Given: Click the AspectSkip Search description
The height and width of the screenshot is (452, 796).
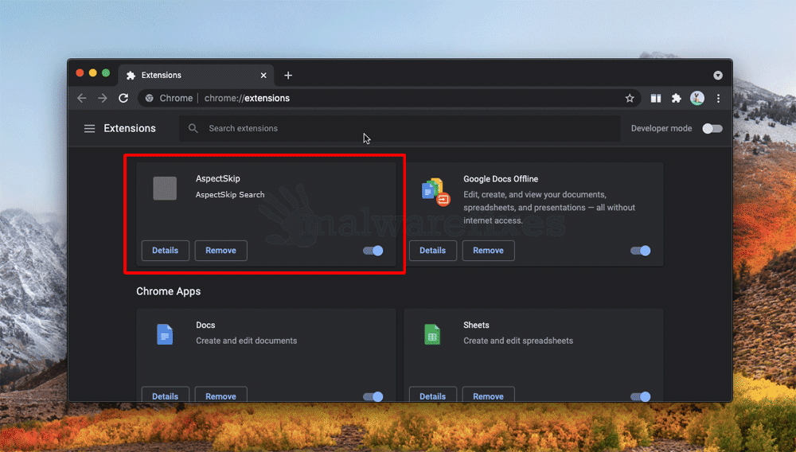Looking at the screenshot, I should tap(230, 195).
